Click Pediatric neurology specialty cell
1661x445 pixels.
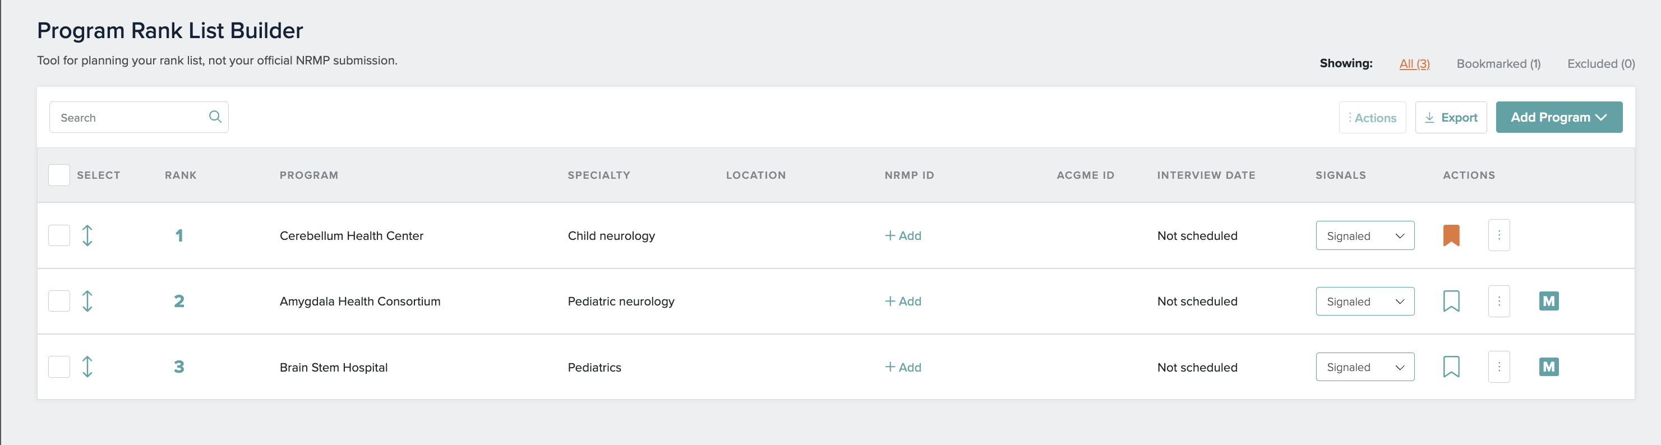621,302
